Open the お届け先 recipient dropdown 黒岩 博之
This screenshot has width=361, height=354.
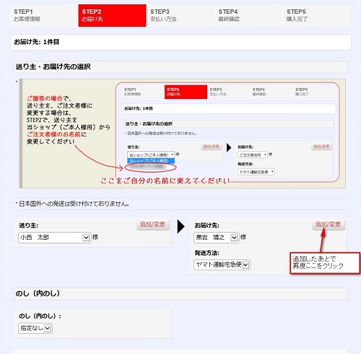[x=217, y=238]
